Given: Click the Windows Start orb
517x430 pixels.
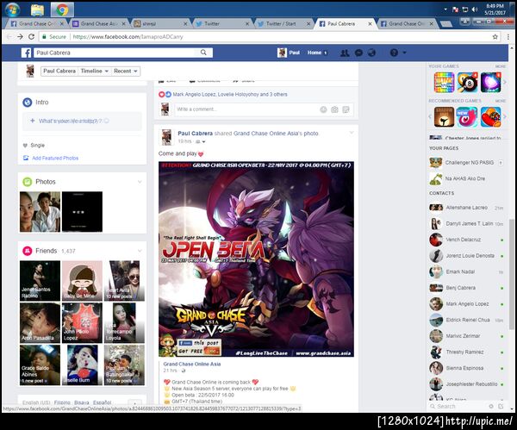Looking at the screenshot, I should click(12, 9).
